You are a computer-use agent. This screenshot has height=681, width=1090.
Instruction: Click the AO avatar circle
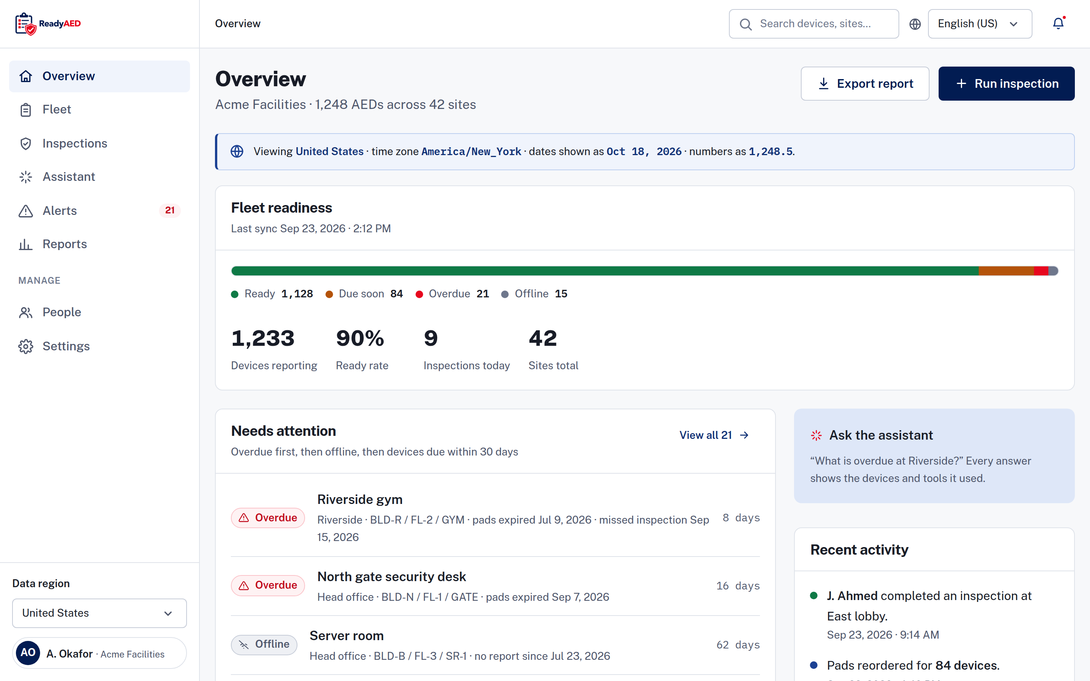[x=28, y=653]
